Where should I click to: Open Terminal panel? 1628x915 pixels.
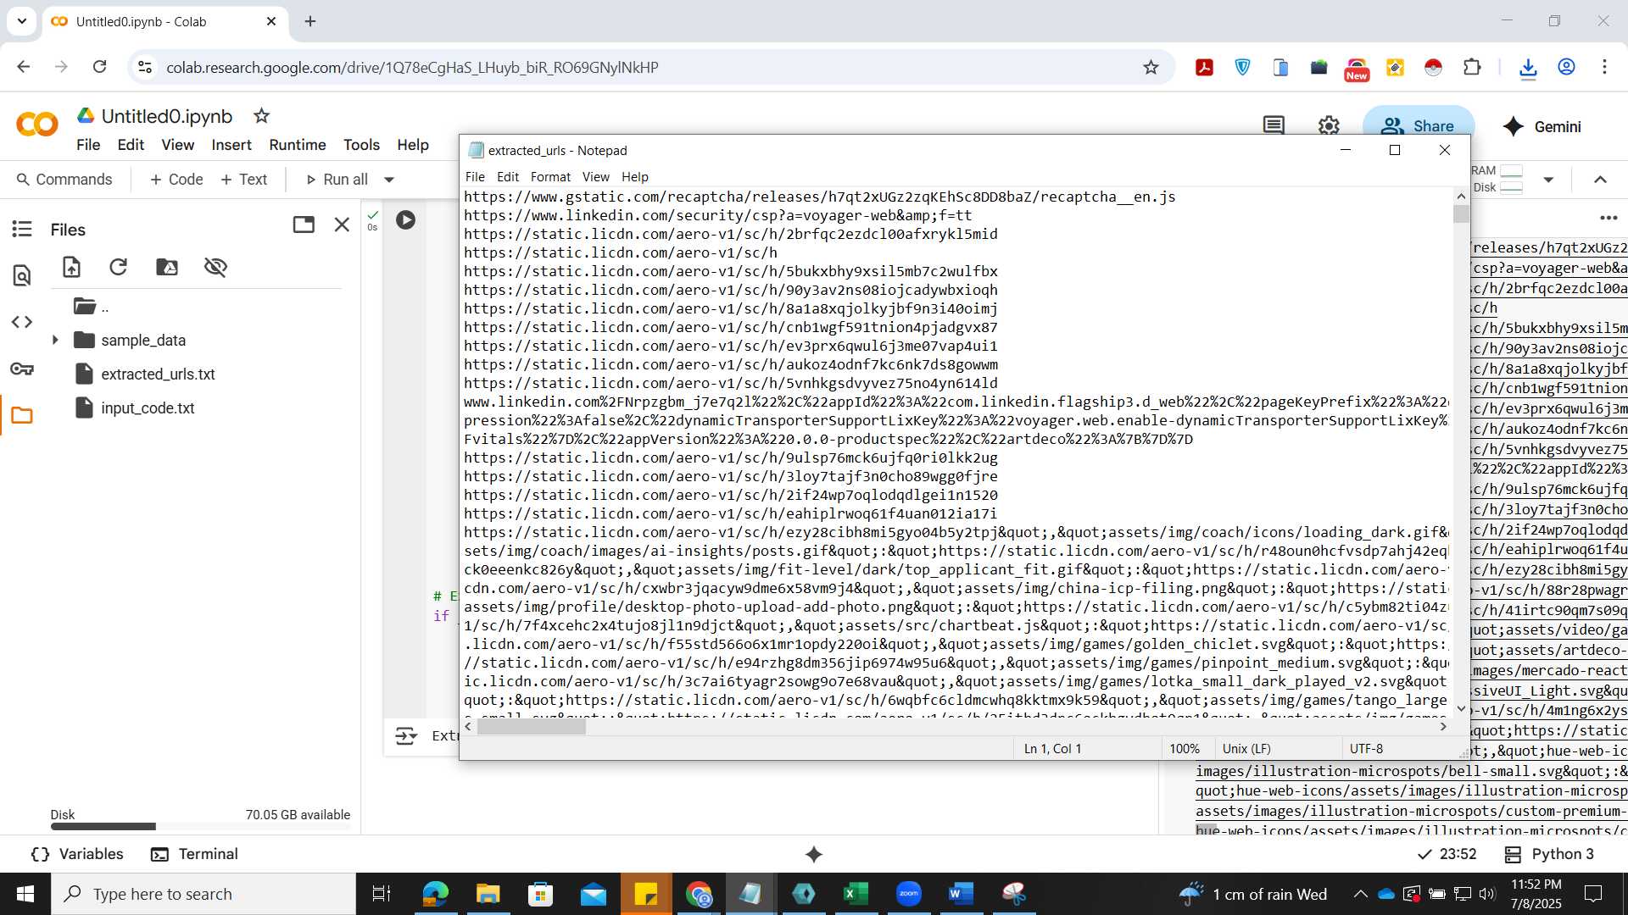(x=194, y=854)
